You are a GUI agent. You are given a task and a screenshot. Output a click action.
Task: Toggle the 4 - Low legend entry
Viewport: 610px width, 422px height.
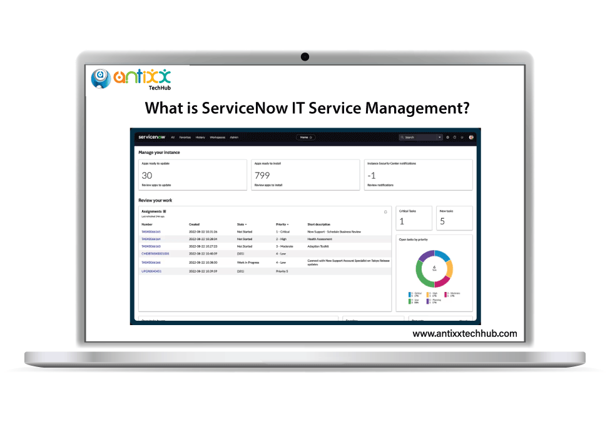tap(415, 300)
